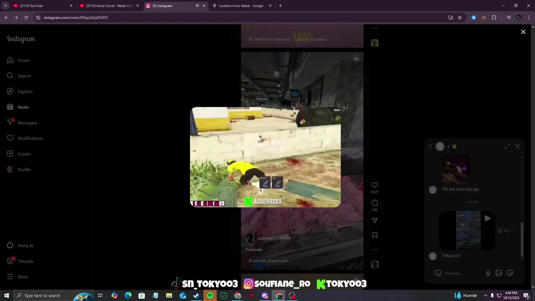This screenshot has width=535, height=301.
Task: Open the #russia hashtag link
Action: coord(253,249)
